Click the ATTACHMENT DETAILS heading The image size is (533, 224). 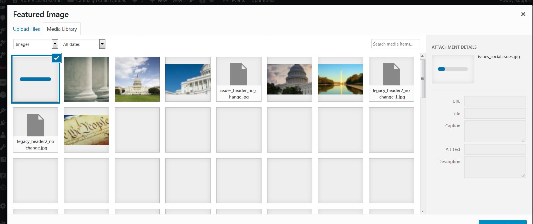click(x=454, y=47)
